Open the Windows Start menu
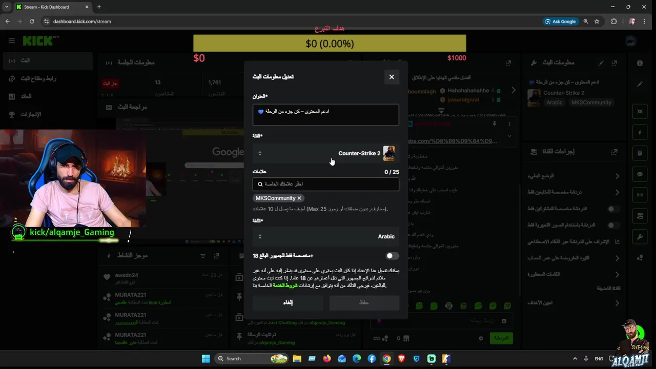 (x=206, y=359)
